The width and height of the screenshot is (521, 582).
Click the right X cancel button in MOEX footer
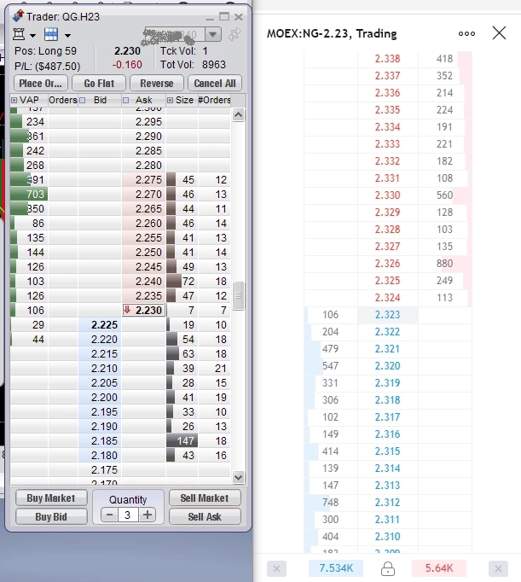[498, 568]
